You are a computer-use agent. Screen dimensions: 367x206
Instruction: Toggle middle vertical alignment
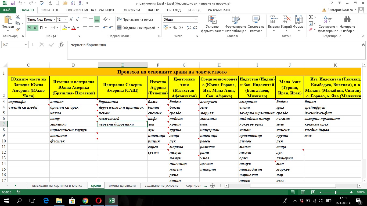pos(91,19)
